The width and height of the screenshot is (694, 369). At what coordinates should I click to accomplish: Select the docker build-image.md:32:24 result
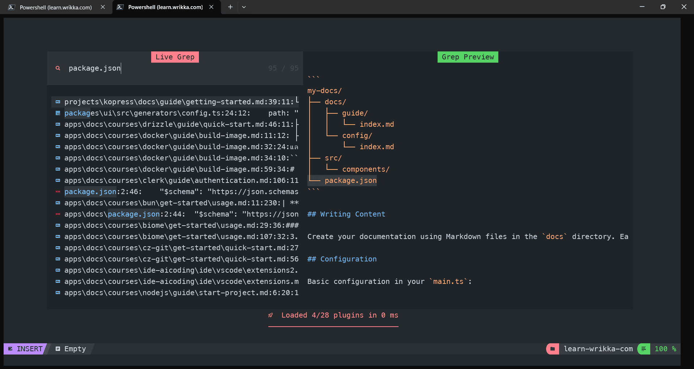[175, 147]
